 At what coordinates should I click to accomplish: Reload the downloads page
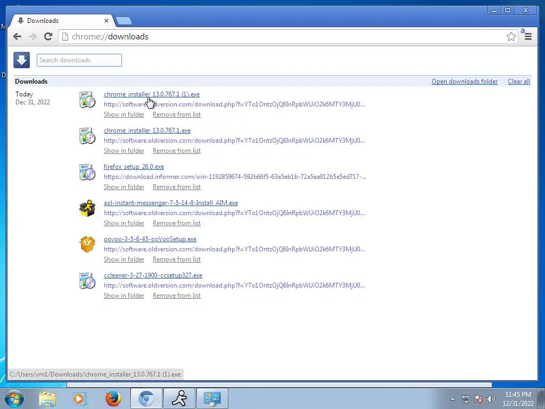point(48,37)
